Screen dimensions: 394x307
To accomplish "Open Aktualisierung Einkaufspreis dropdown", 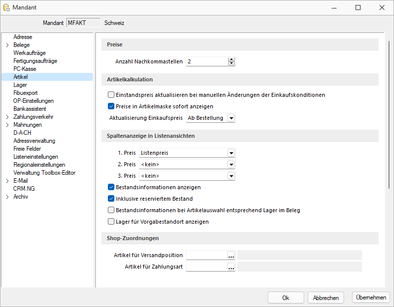I will click(231, 118).
